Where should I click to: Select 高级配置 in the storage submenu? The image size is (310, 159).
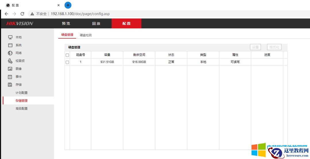tap(22, 109)
